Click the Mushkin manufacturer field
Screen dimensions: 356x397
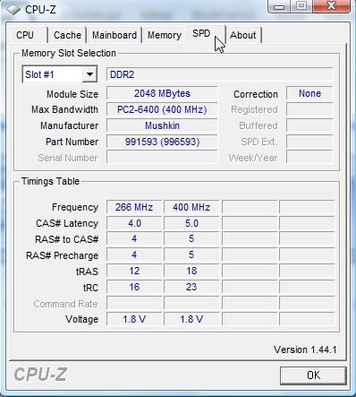click(x=162, y=125)
